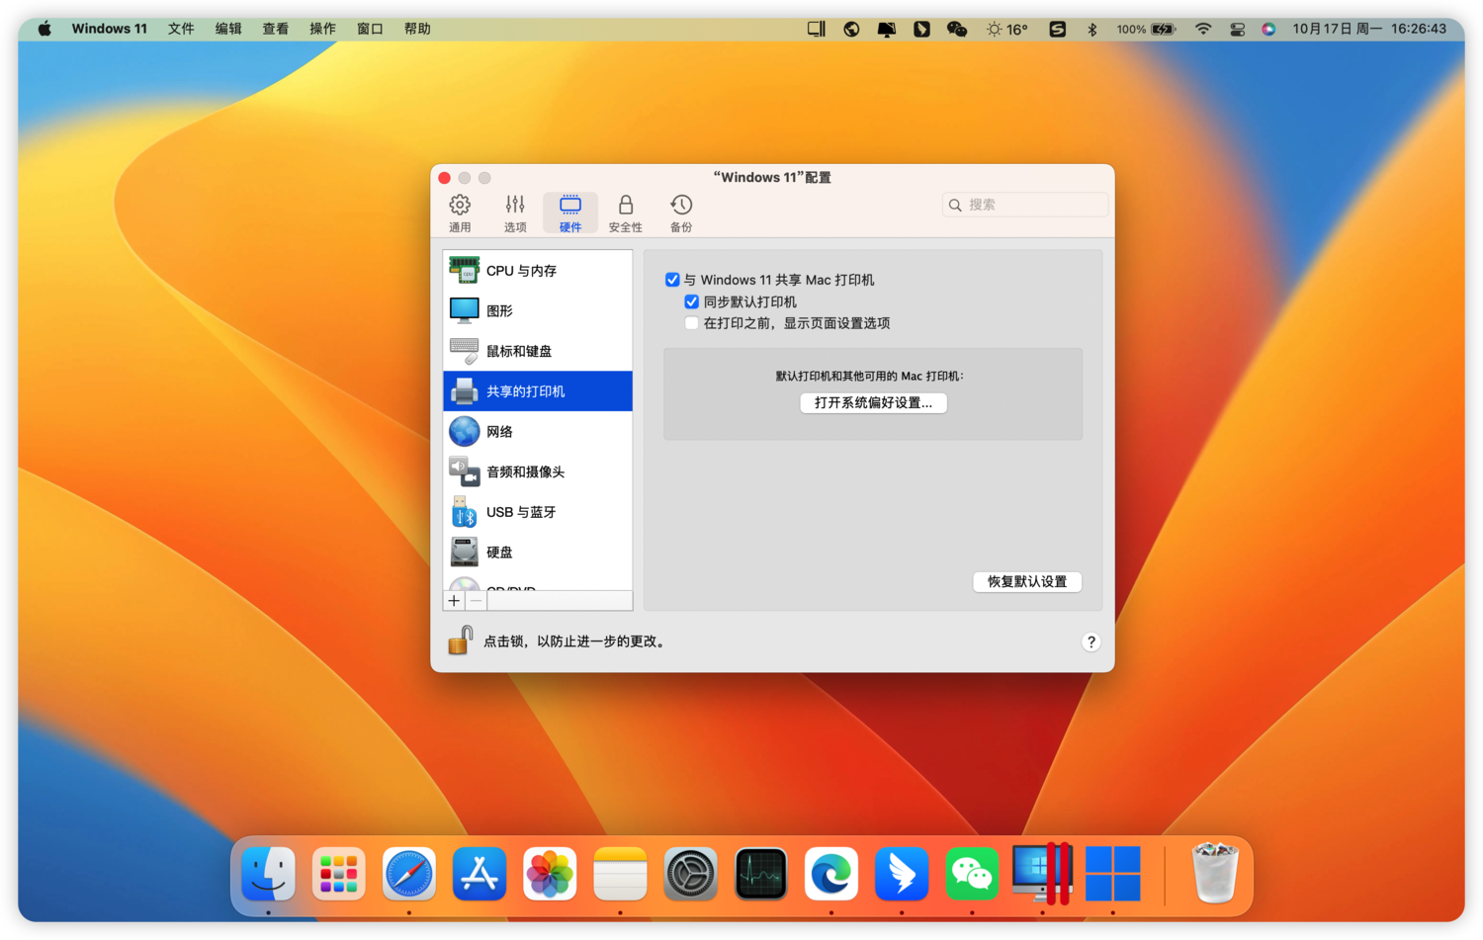This screenshot has height=940, width=1483.
Task: Open the 查看 menu
Action: coord(276,29)
